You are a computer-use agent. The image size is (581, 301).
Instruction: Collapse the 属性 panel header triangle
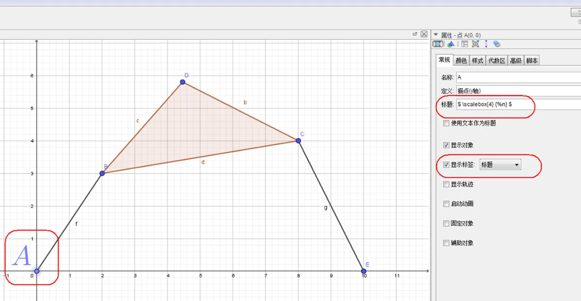436,35
